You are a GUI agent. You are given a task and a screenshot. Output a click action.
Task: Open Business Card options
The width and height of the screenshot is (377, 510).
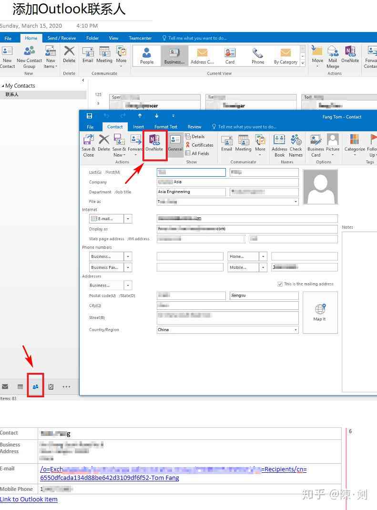tap(316, 145)
